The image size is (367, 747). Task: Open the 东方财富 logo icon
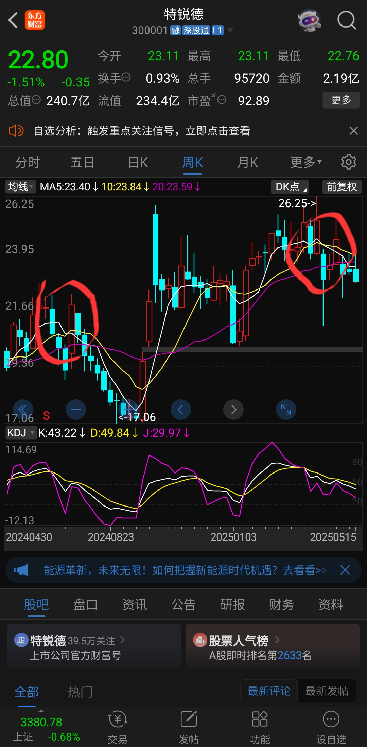(35, 20)
